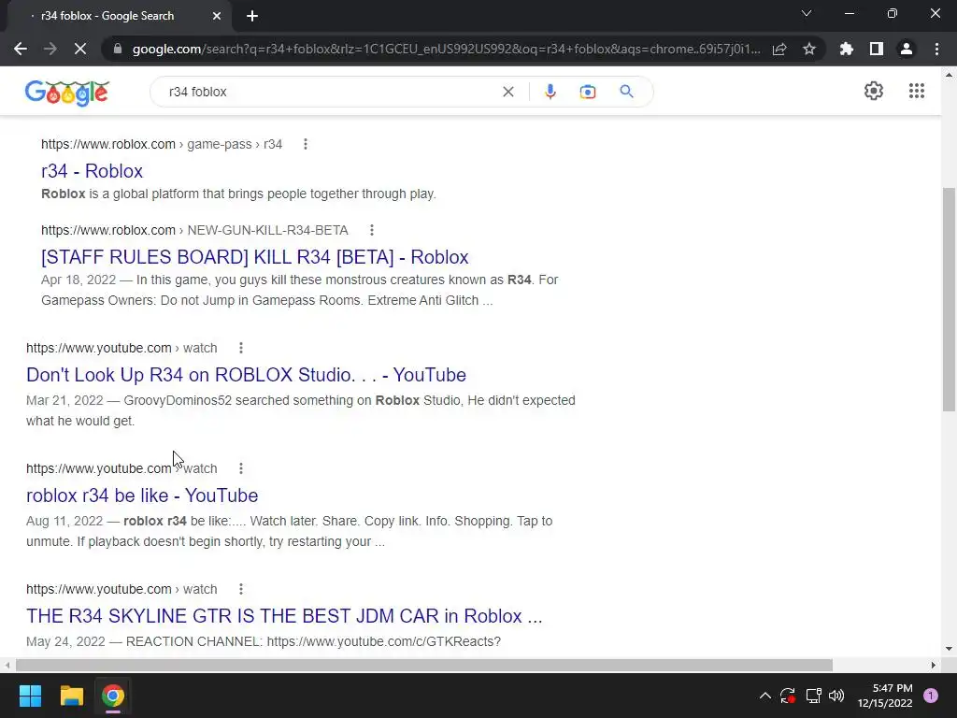
Task: Clear the search box text
Action: tap(507, 92)
